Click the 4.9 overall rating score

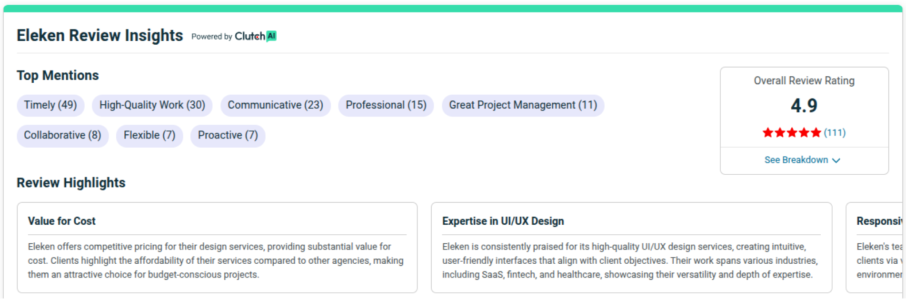(x=804, y=105)
